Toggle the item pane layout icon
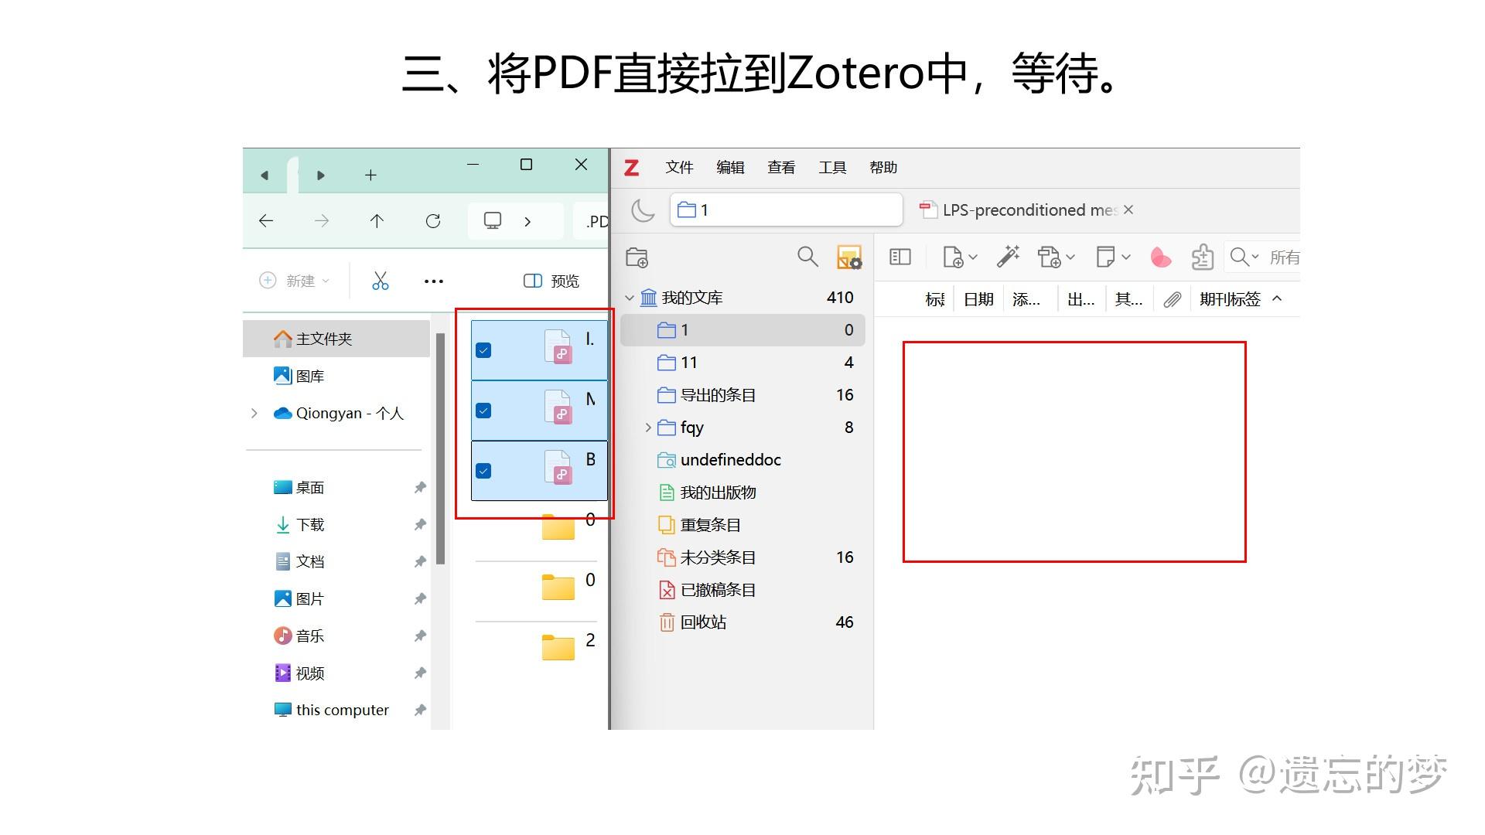This screenshot has height=835, width=1485. [900, 256]
